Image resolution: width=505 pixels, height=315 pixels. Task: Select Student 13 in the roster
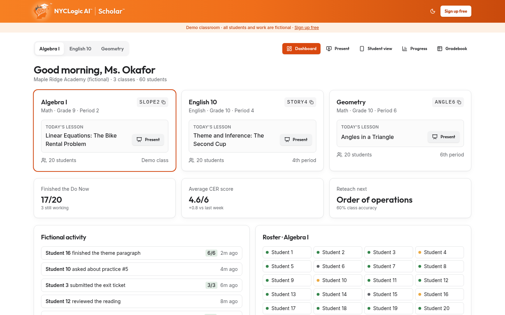[x=287, y=294]
